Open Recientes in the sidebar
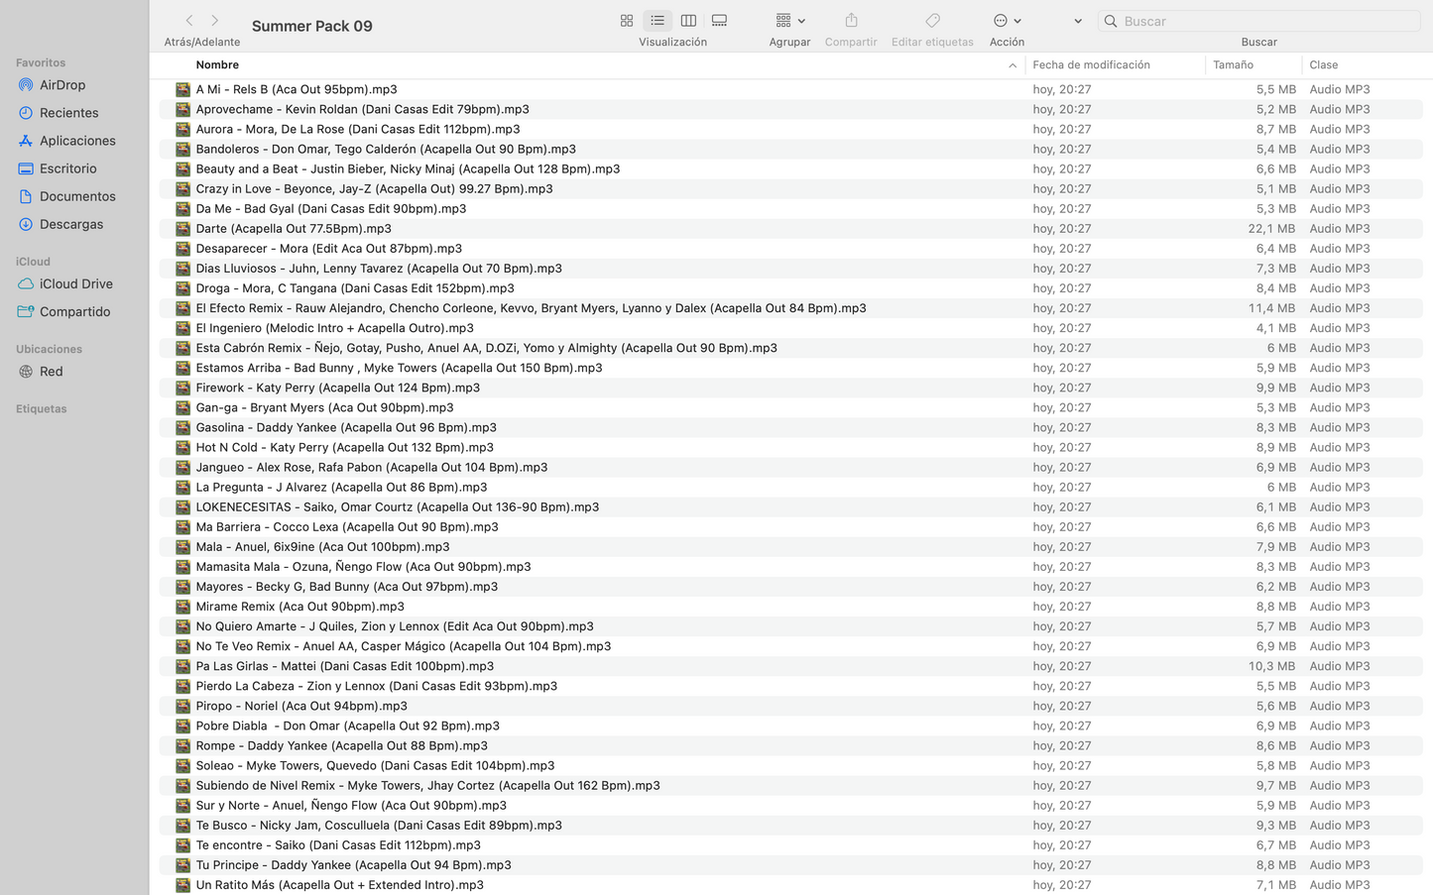This screenshot has width=1433, height=895. pos(68,113)
